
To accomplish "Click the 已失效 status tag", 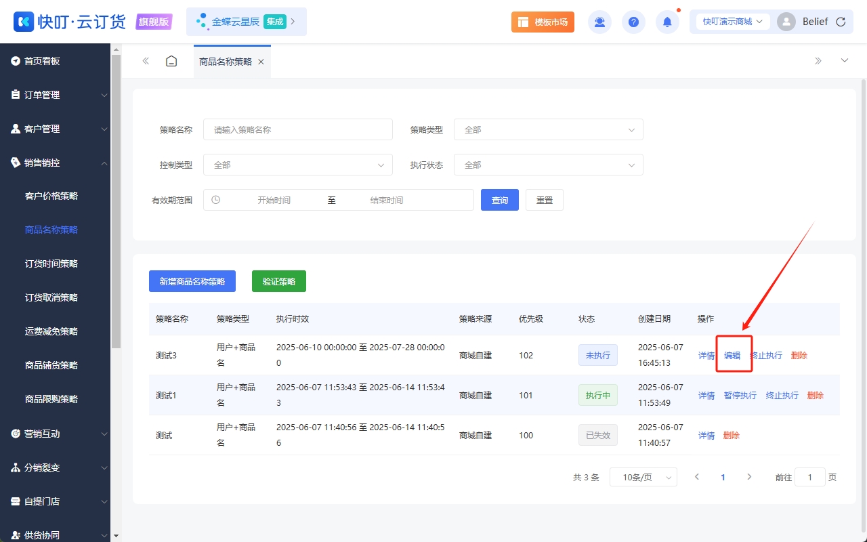I will tap(598, 435).
